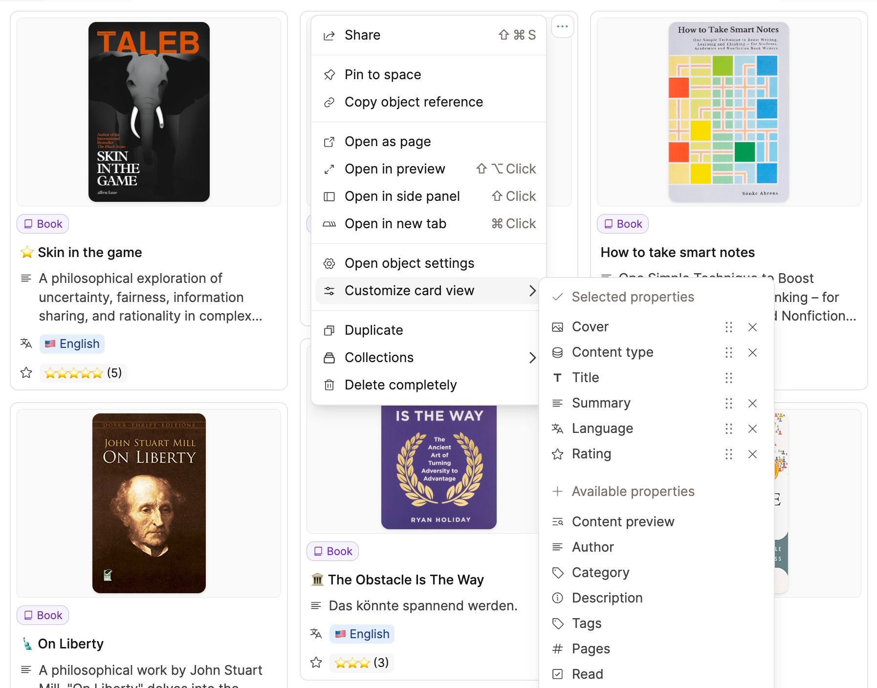Choose Duplicate from the menu

pos(373,330)
